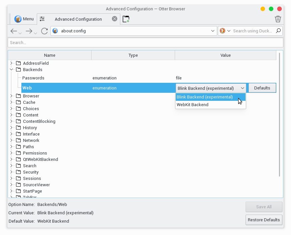Choose Blink Backend (experimental) option
This screenshot has width=291, height=235.
pos(210,97)
